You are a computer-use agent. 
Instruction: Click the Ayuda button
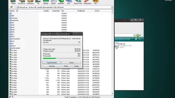point(77,66)
